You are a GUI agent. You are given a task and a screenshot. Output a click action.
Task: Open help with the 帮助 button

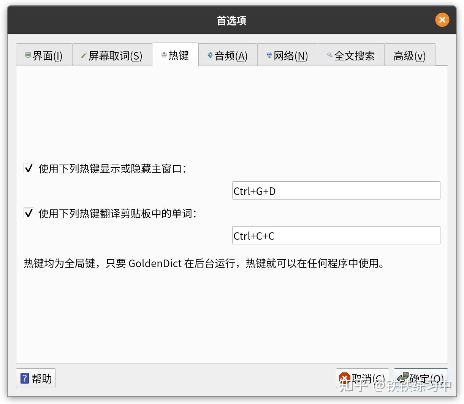(x=36, y=378)
